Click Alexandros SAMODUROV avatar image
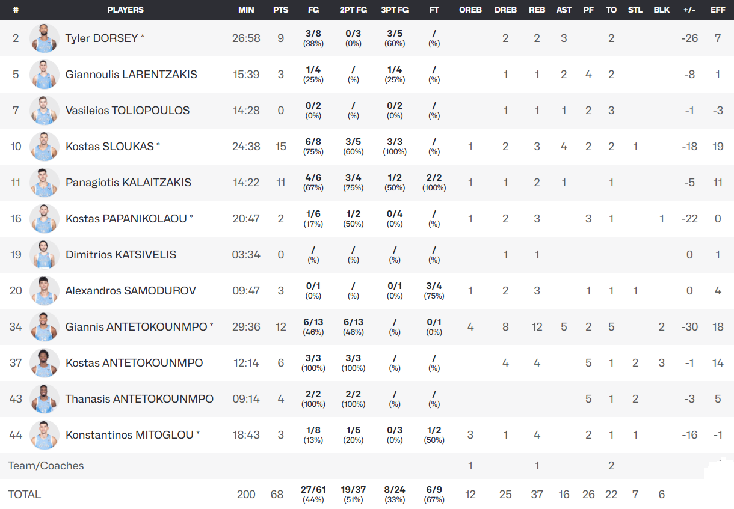 pos(44,291)
